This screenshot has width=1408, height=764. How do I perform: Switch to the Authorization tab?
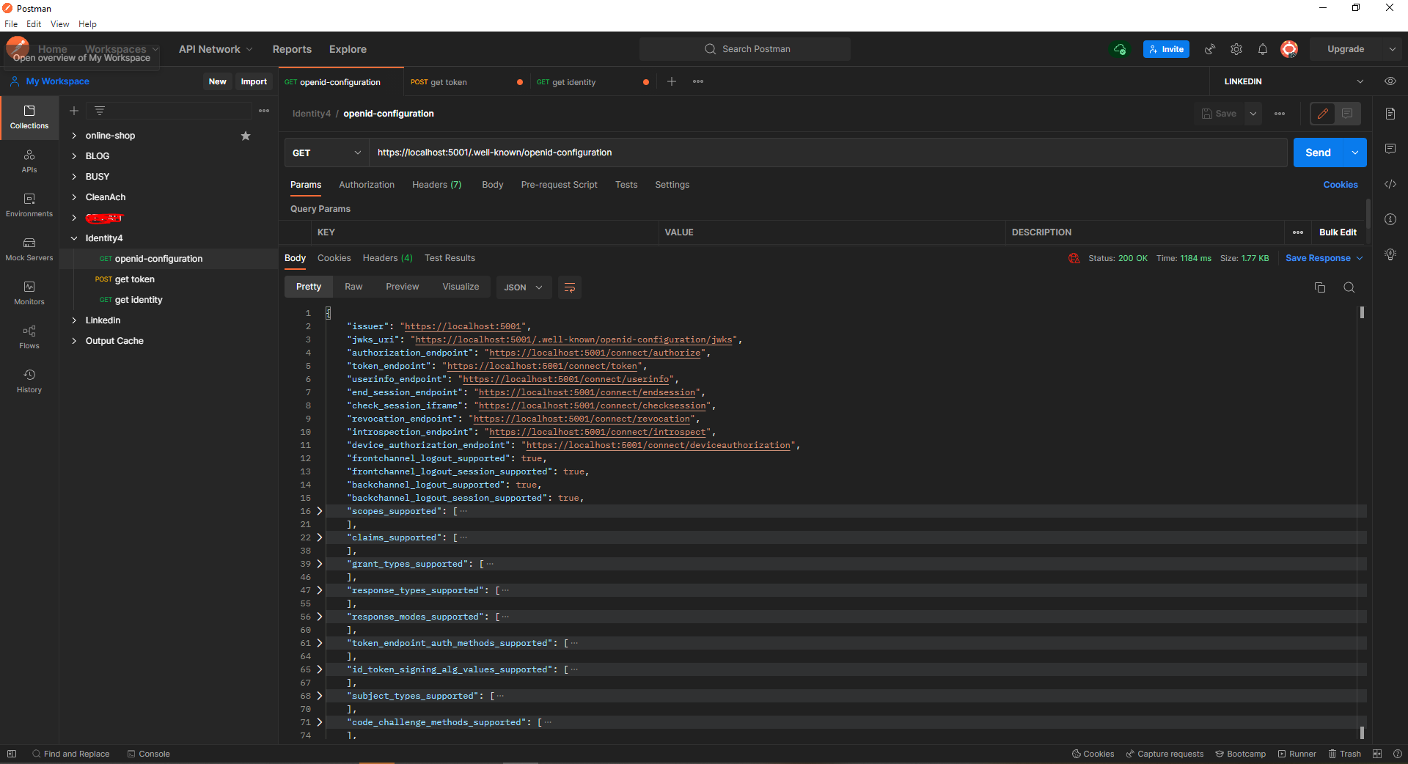(x=367, y=185)
